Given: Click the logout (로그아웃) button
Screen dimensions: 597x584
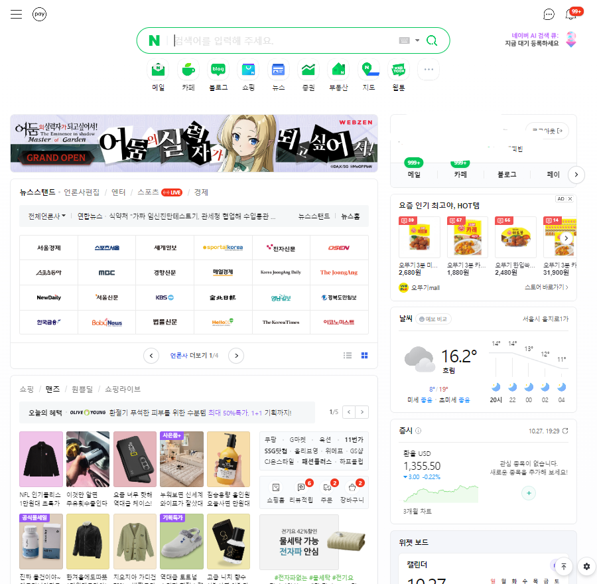Looking at the screenshot, I should click(x=547, y=131).
